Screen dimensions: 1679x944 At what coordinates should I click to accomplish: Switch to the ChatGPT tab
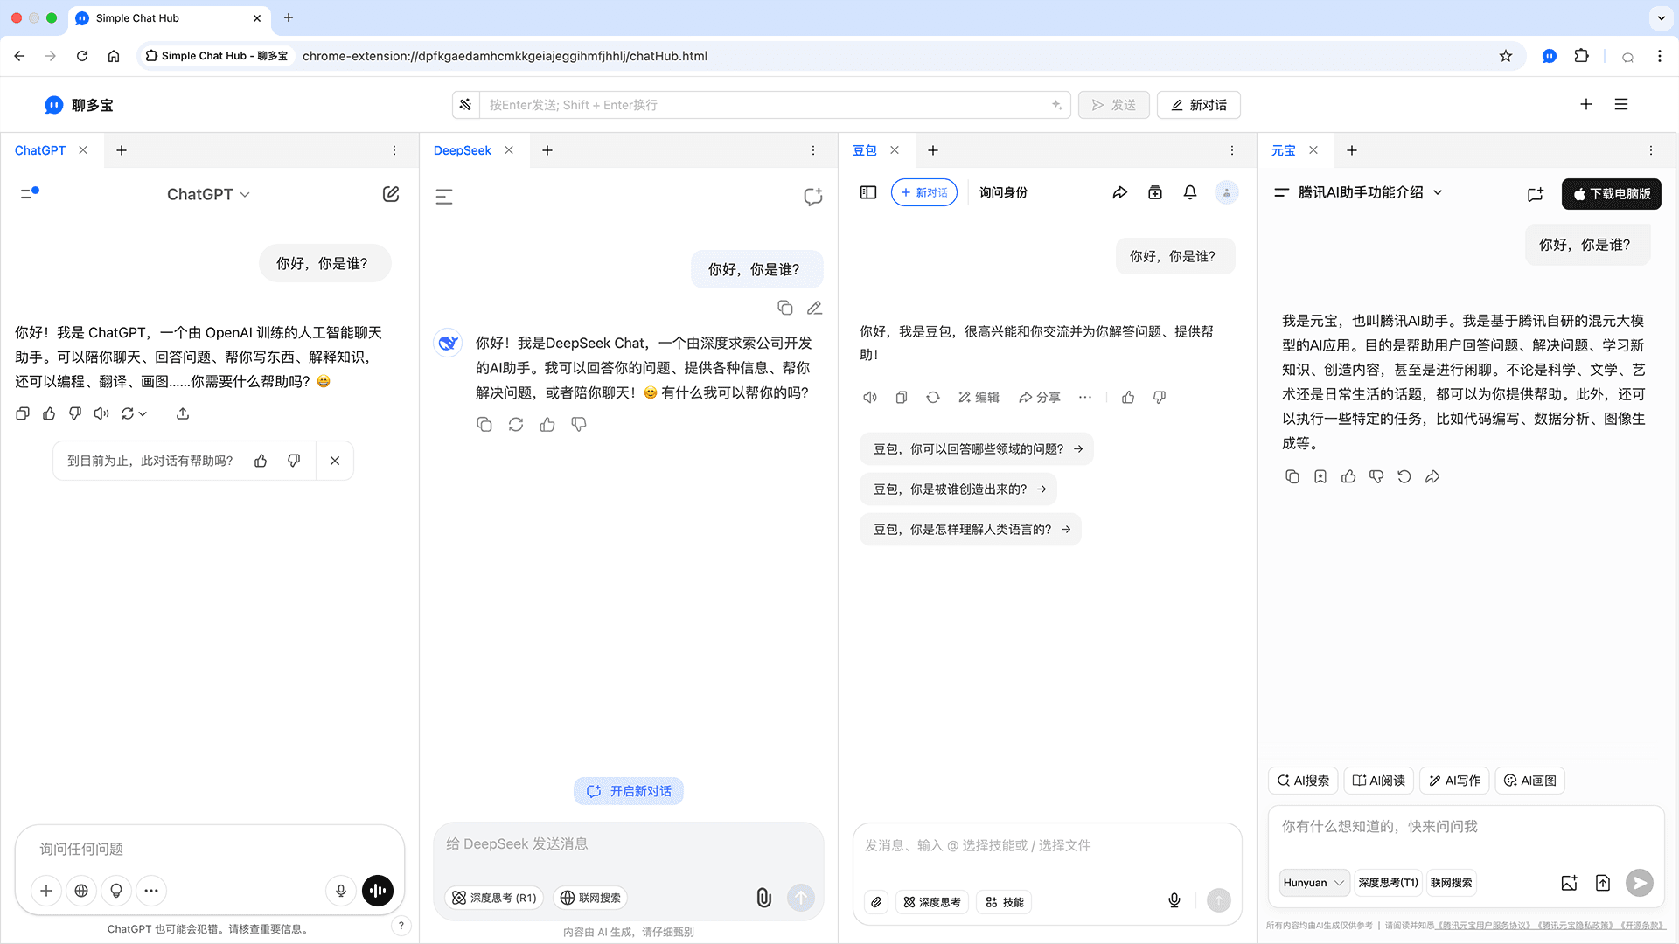(x=40, y=150)
